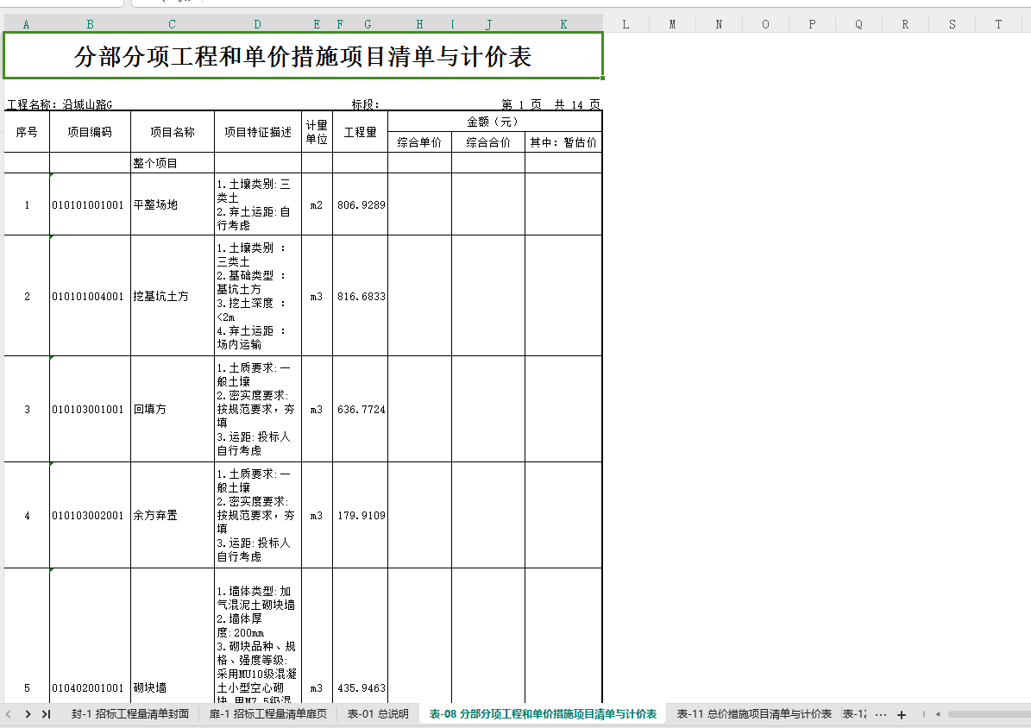
Task: Select the 整个项目 cell
Action: tap(173, 163)
